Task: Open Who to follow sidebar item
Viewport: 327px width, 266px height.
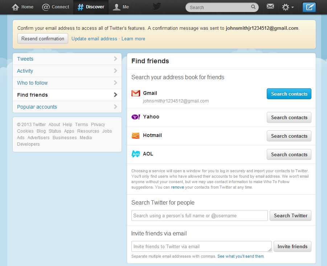Action: click(67, 83)
